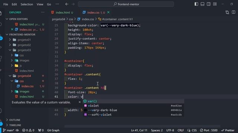Click the main* git branch status item
This screenshot has width=238, height=133.
click(9, 130)
